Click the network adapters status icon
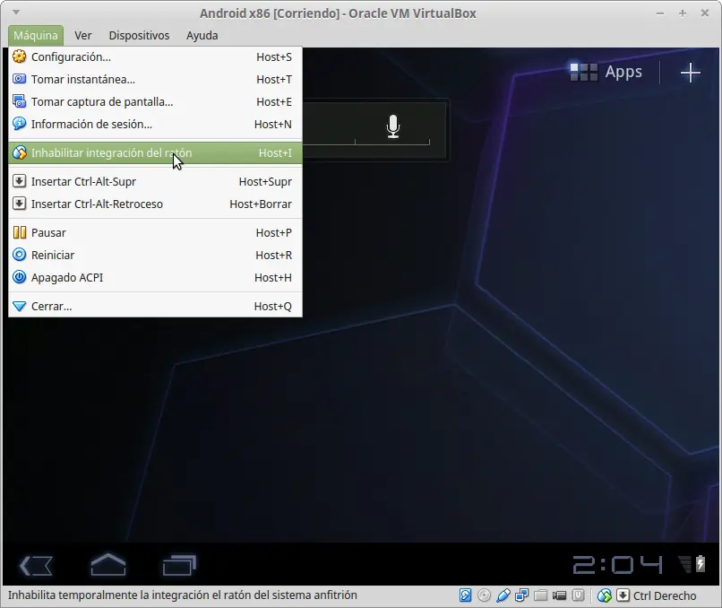Screen dimensions: 722x608 click(x=521, y=595)
